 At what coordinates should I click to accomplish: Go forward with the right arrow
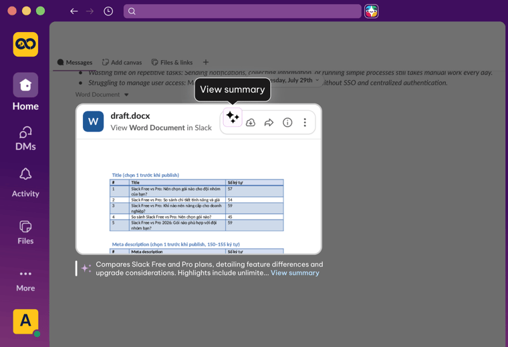tap(90, 11)
